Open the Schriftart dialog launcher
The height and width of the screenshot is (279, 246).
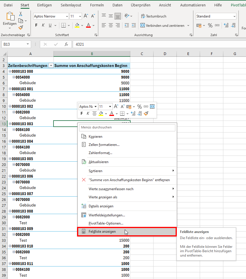pyautogui.click(x=96, y=35)
